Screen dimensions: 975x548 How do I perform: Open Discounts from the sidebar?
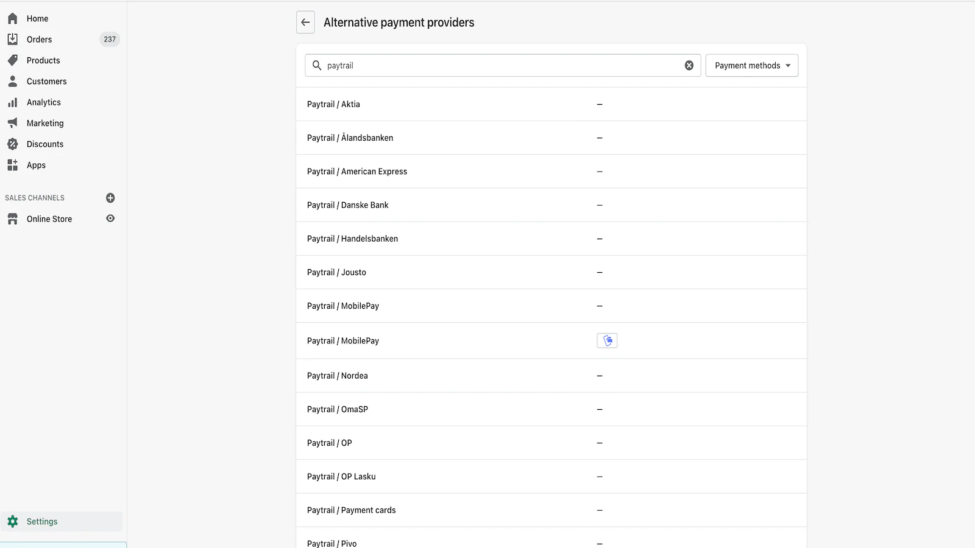[x=45, y=144]
